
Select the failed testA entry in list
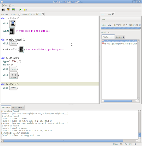(x=119, y=43)
